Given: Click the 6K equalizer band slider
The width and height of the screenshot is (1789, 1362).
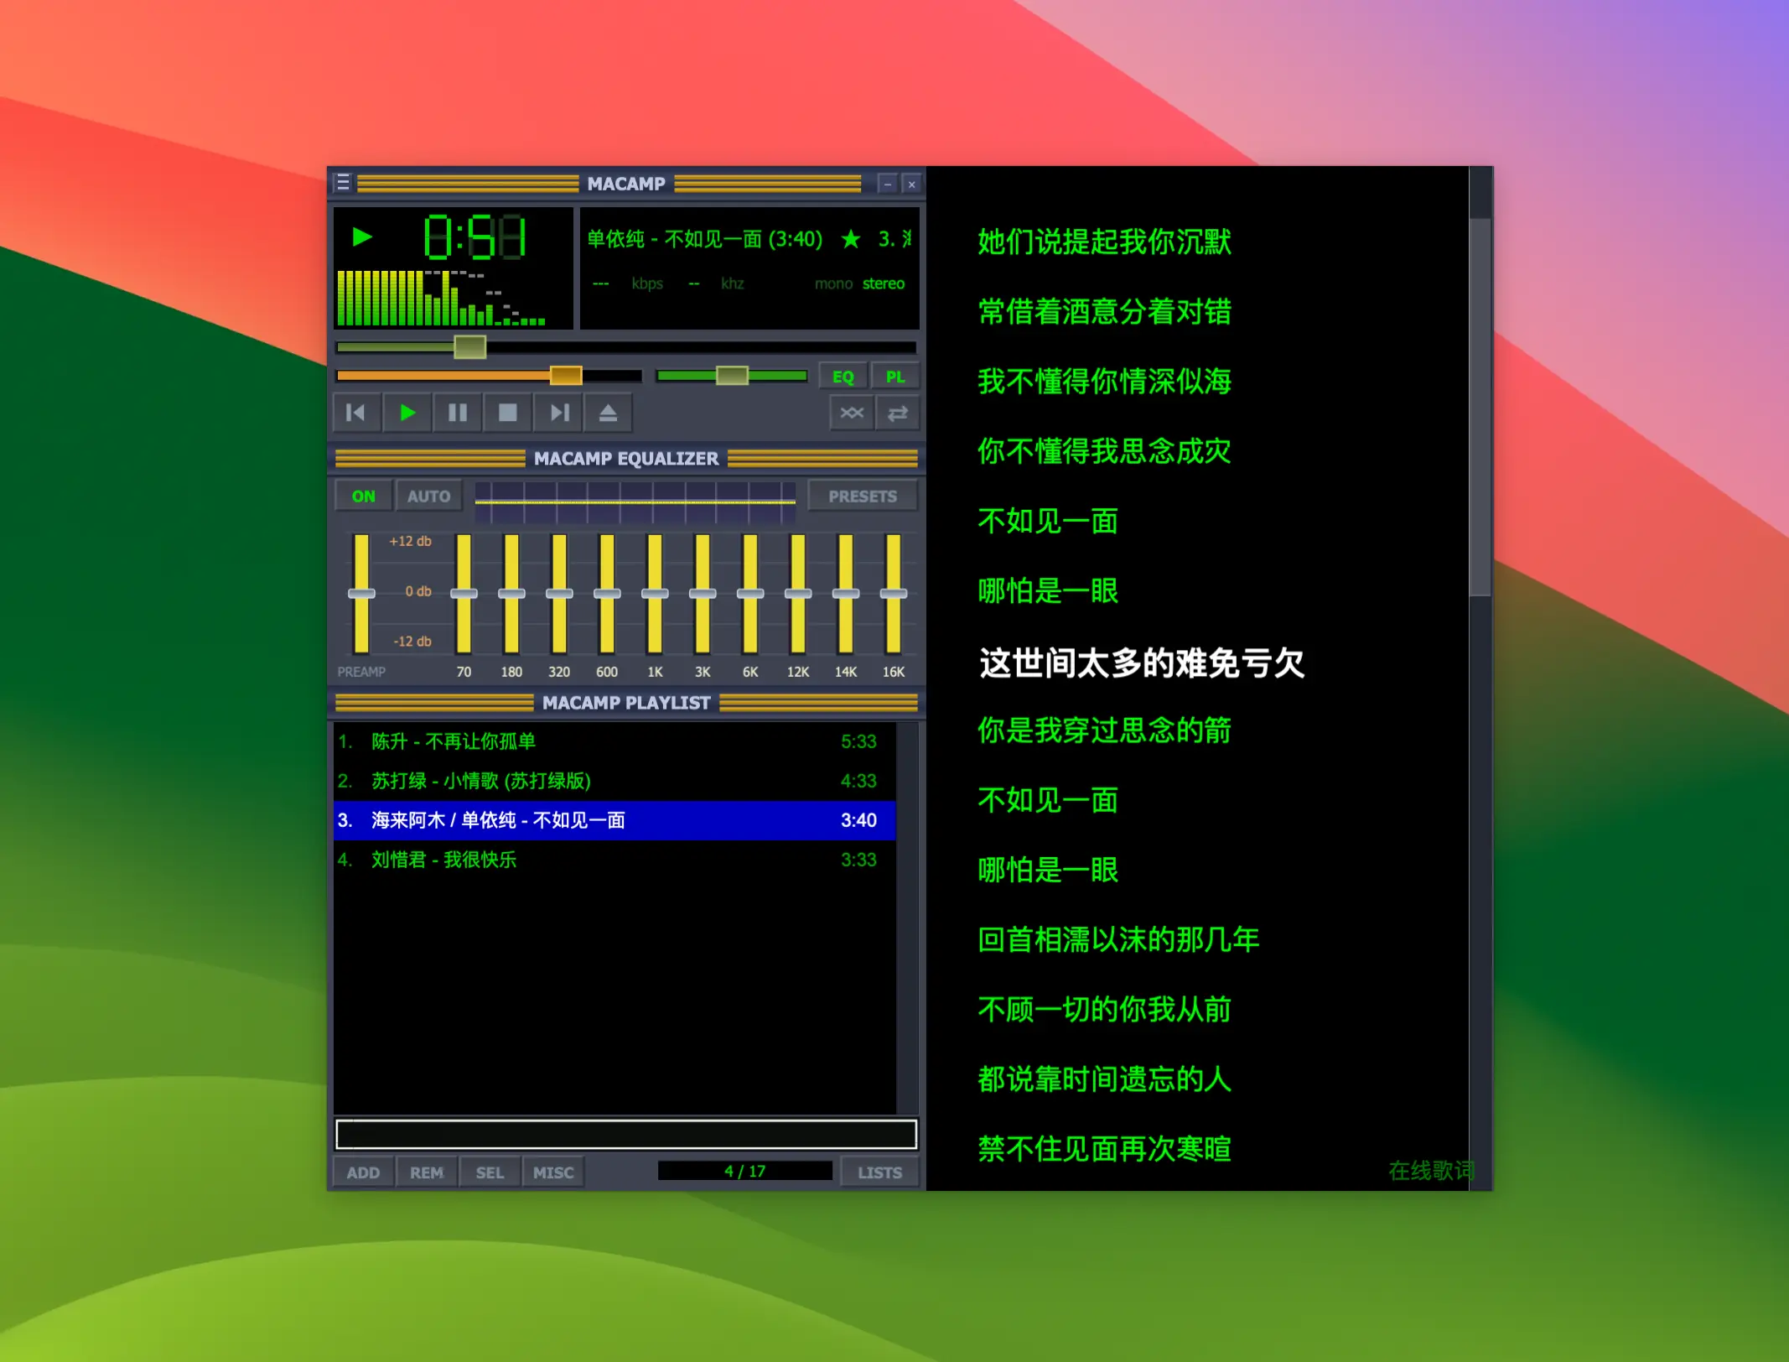Looking at the screenshot, I should [x=750, y=593].
